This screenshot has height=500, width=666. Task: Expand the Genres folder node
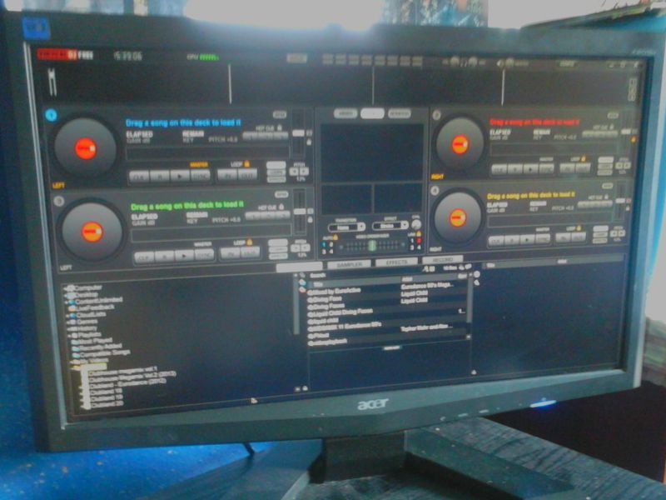click(x=68, y=322)
